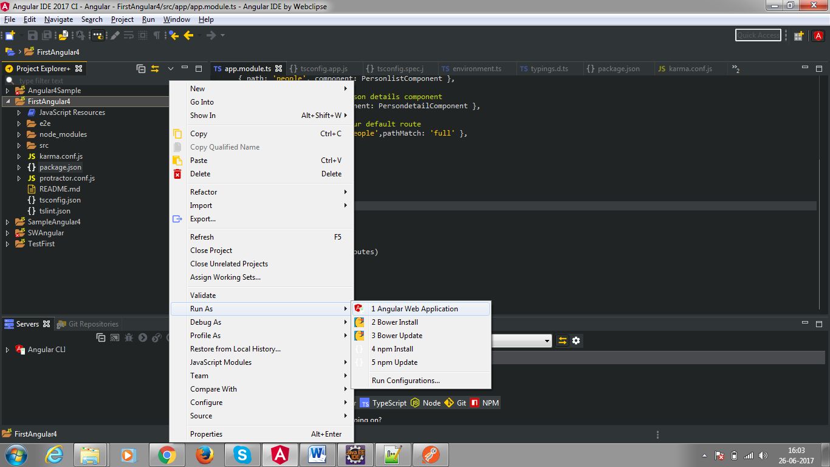Toggle Word Wrap toolbar icon
The width and height of the screenshot is (830, 467).
click(128, 35)
